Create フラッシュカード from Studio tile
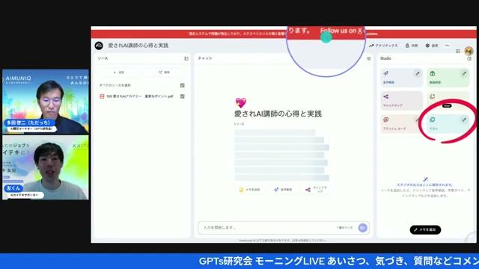Viewport: 479px width, 269px height. pos(402,123)
